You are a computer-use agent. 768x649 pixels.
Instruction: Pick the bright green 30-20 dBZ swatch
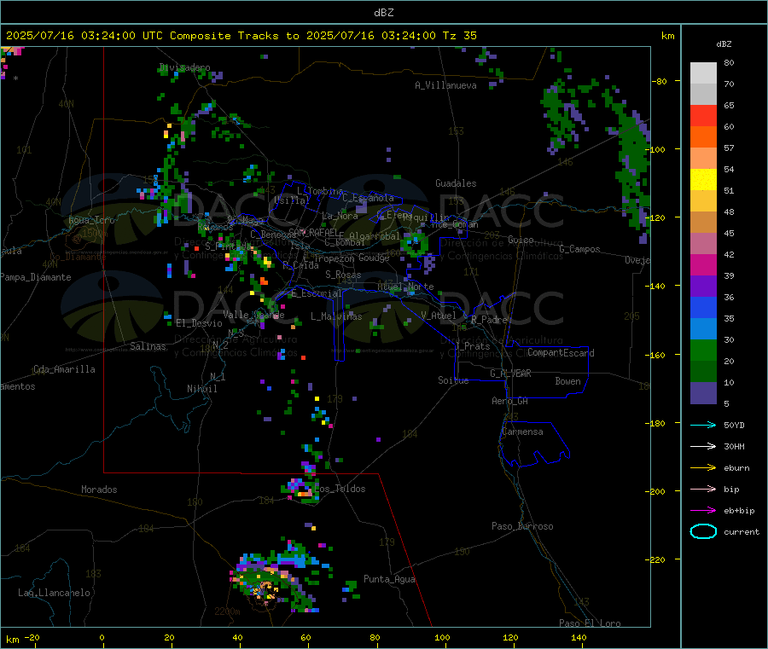click(703, 351)
